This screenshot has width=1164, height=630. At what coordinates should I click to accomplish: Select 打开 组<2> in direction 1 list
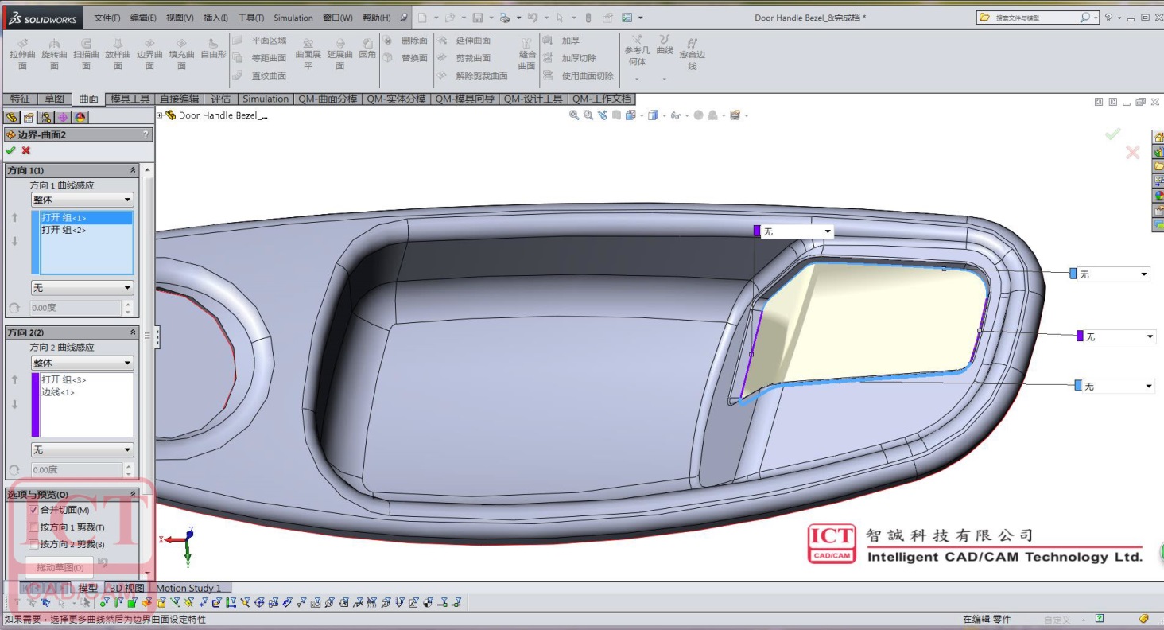point(64,230)
